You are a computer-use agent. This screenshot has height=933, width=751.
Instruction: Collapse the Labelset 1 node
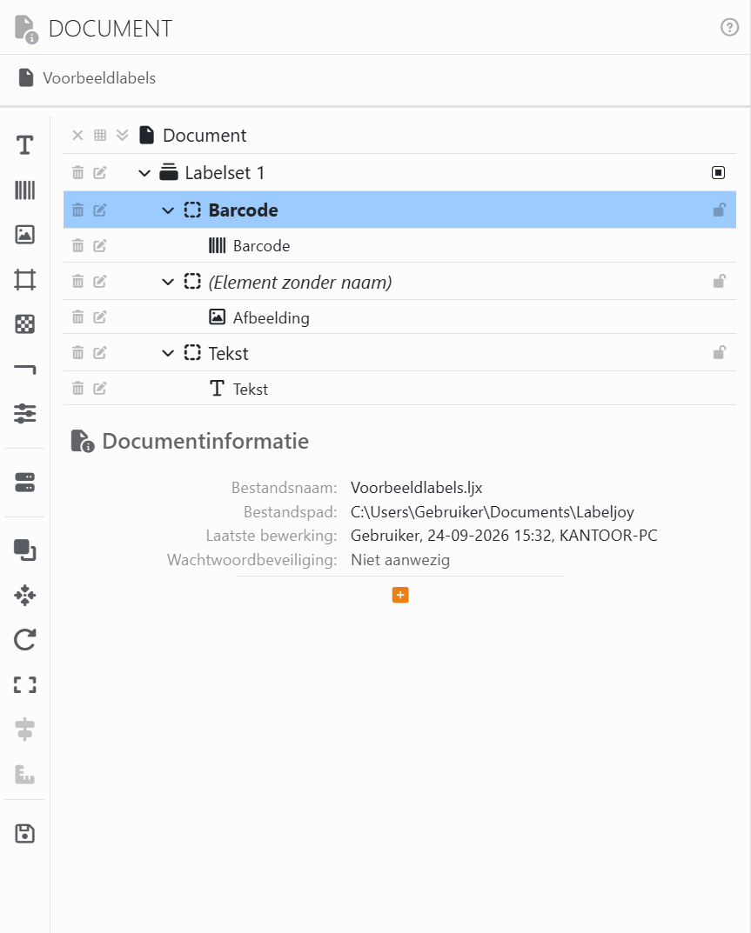(x=144, y=173)
